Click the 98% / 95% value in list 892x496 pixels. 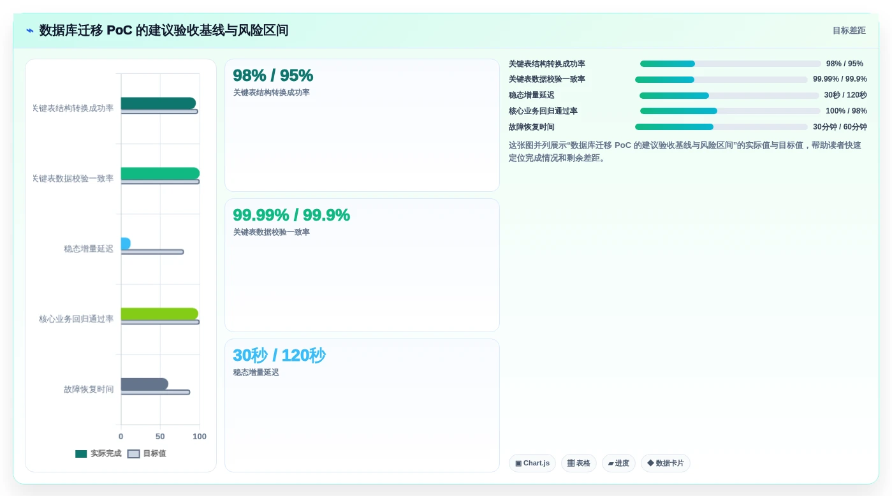point(845,64)
